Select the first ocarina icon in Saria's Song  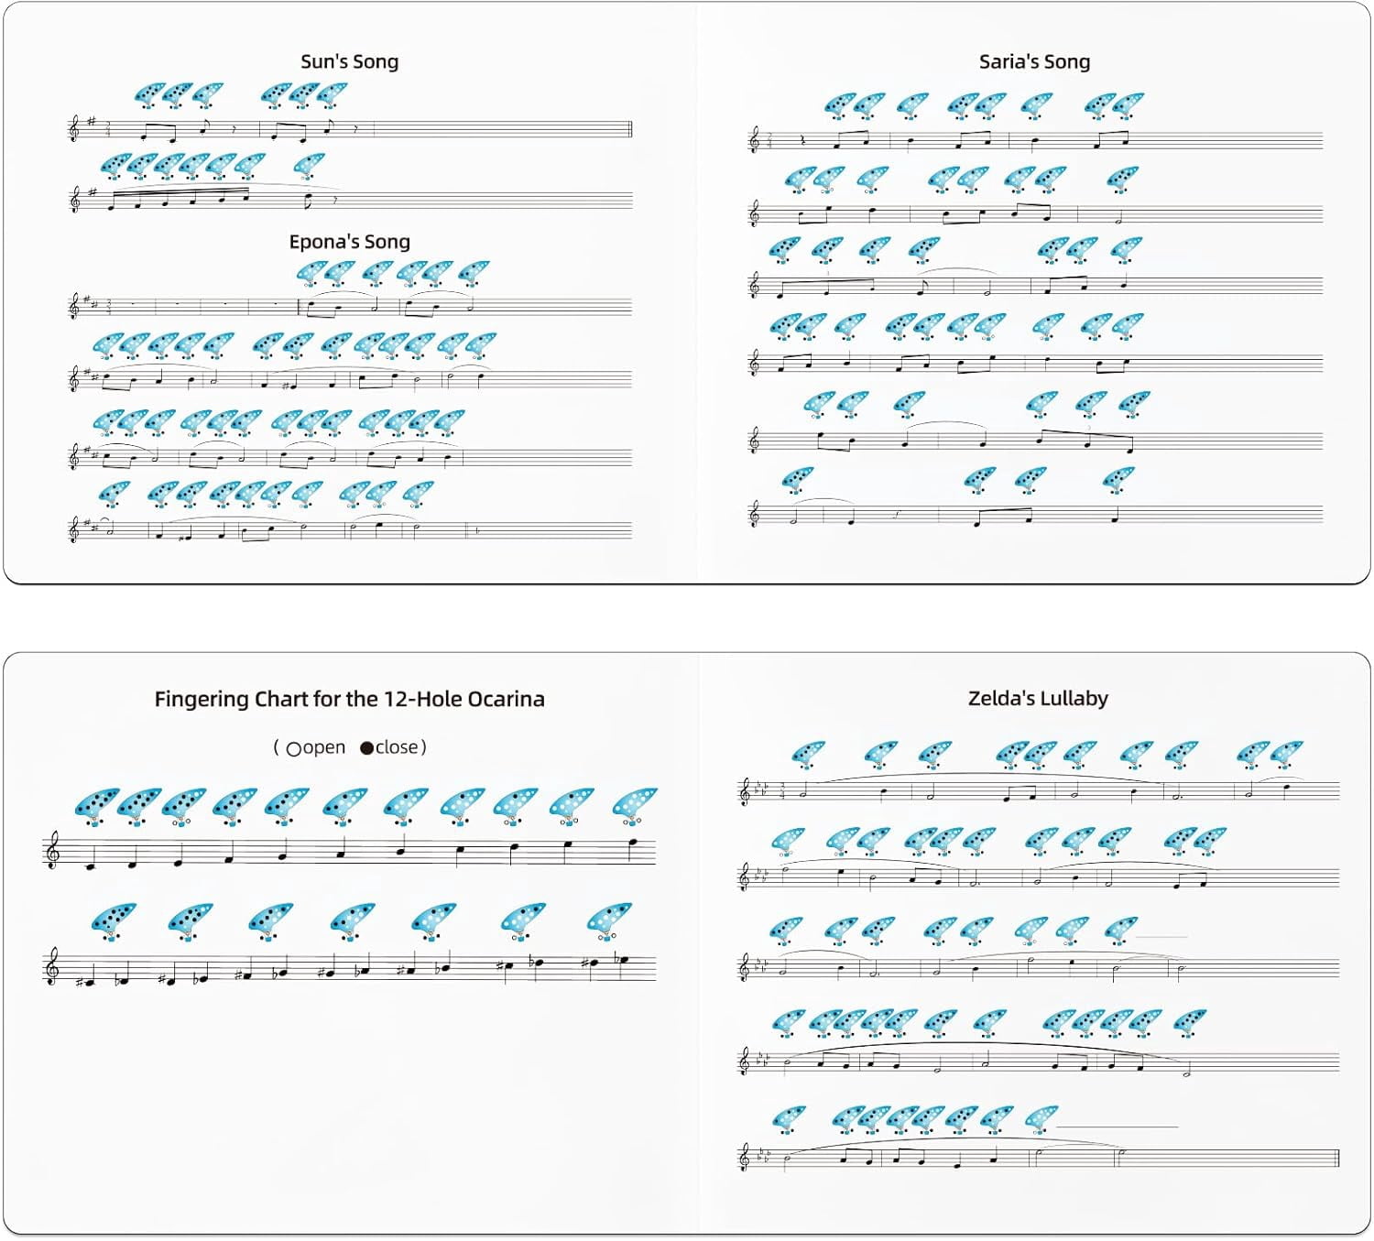(x=840, y=105)
